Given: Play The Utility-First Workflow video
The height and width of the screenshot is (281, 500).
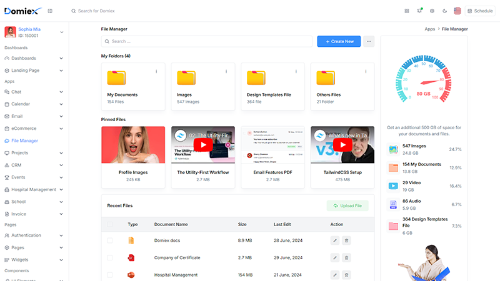Looking at the screenshot, I should 203,145.
